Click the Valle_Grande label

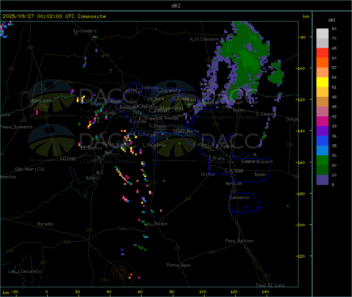click(x=116, y=144)
